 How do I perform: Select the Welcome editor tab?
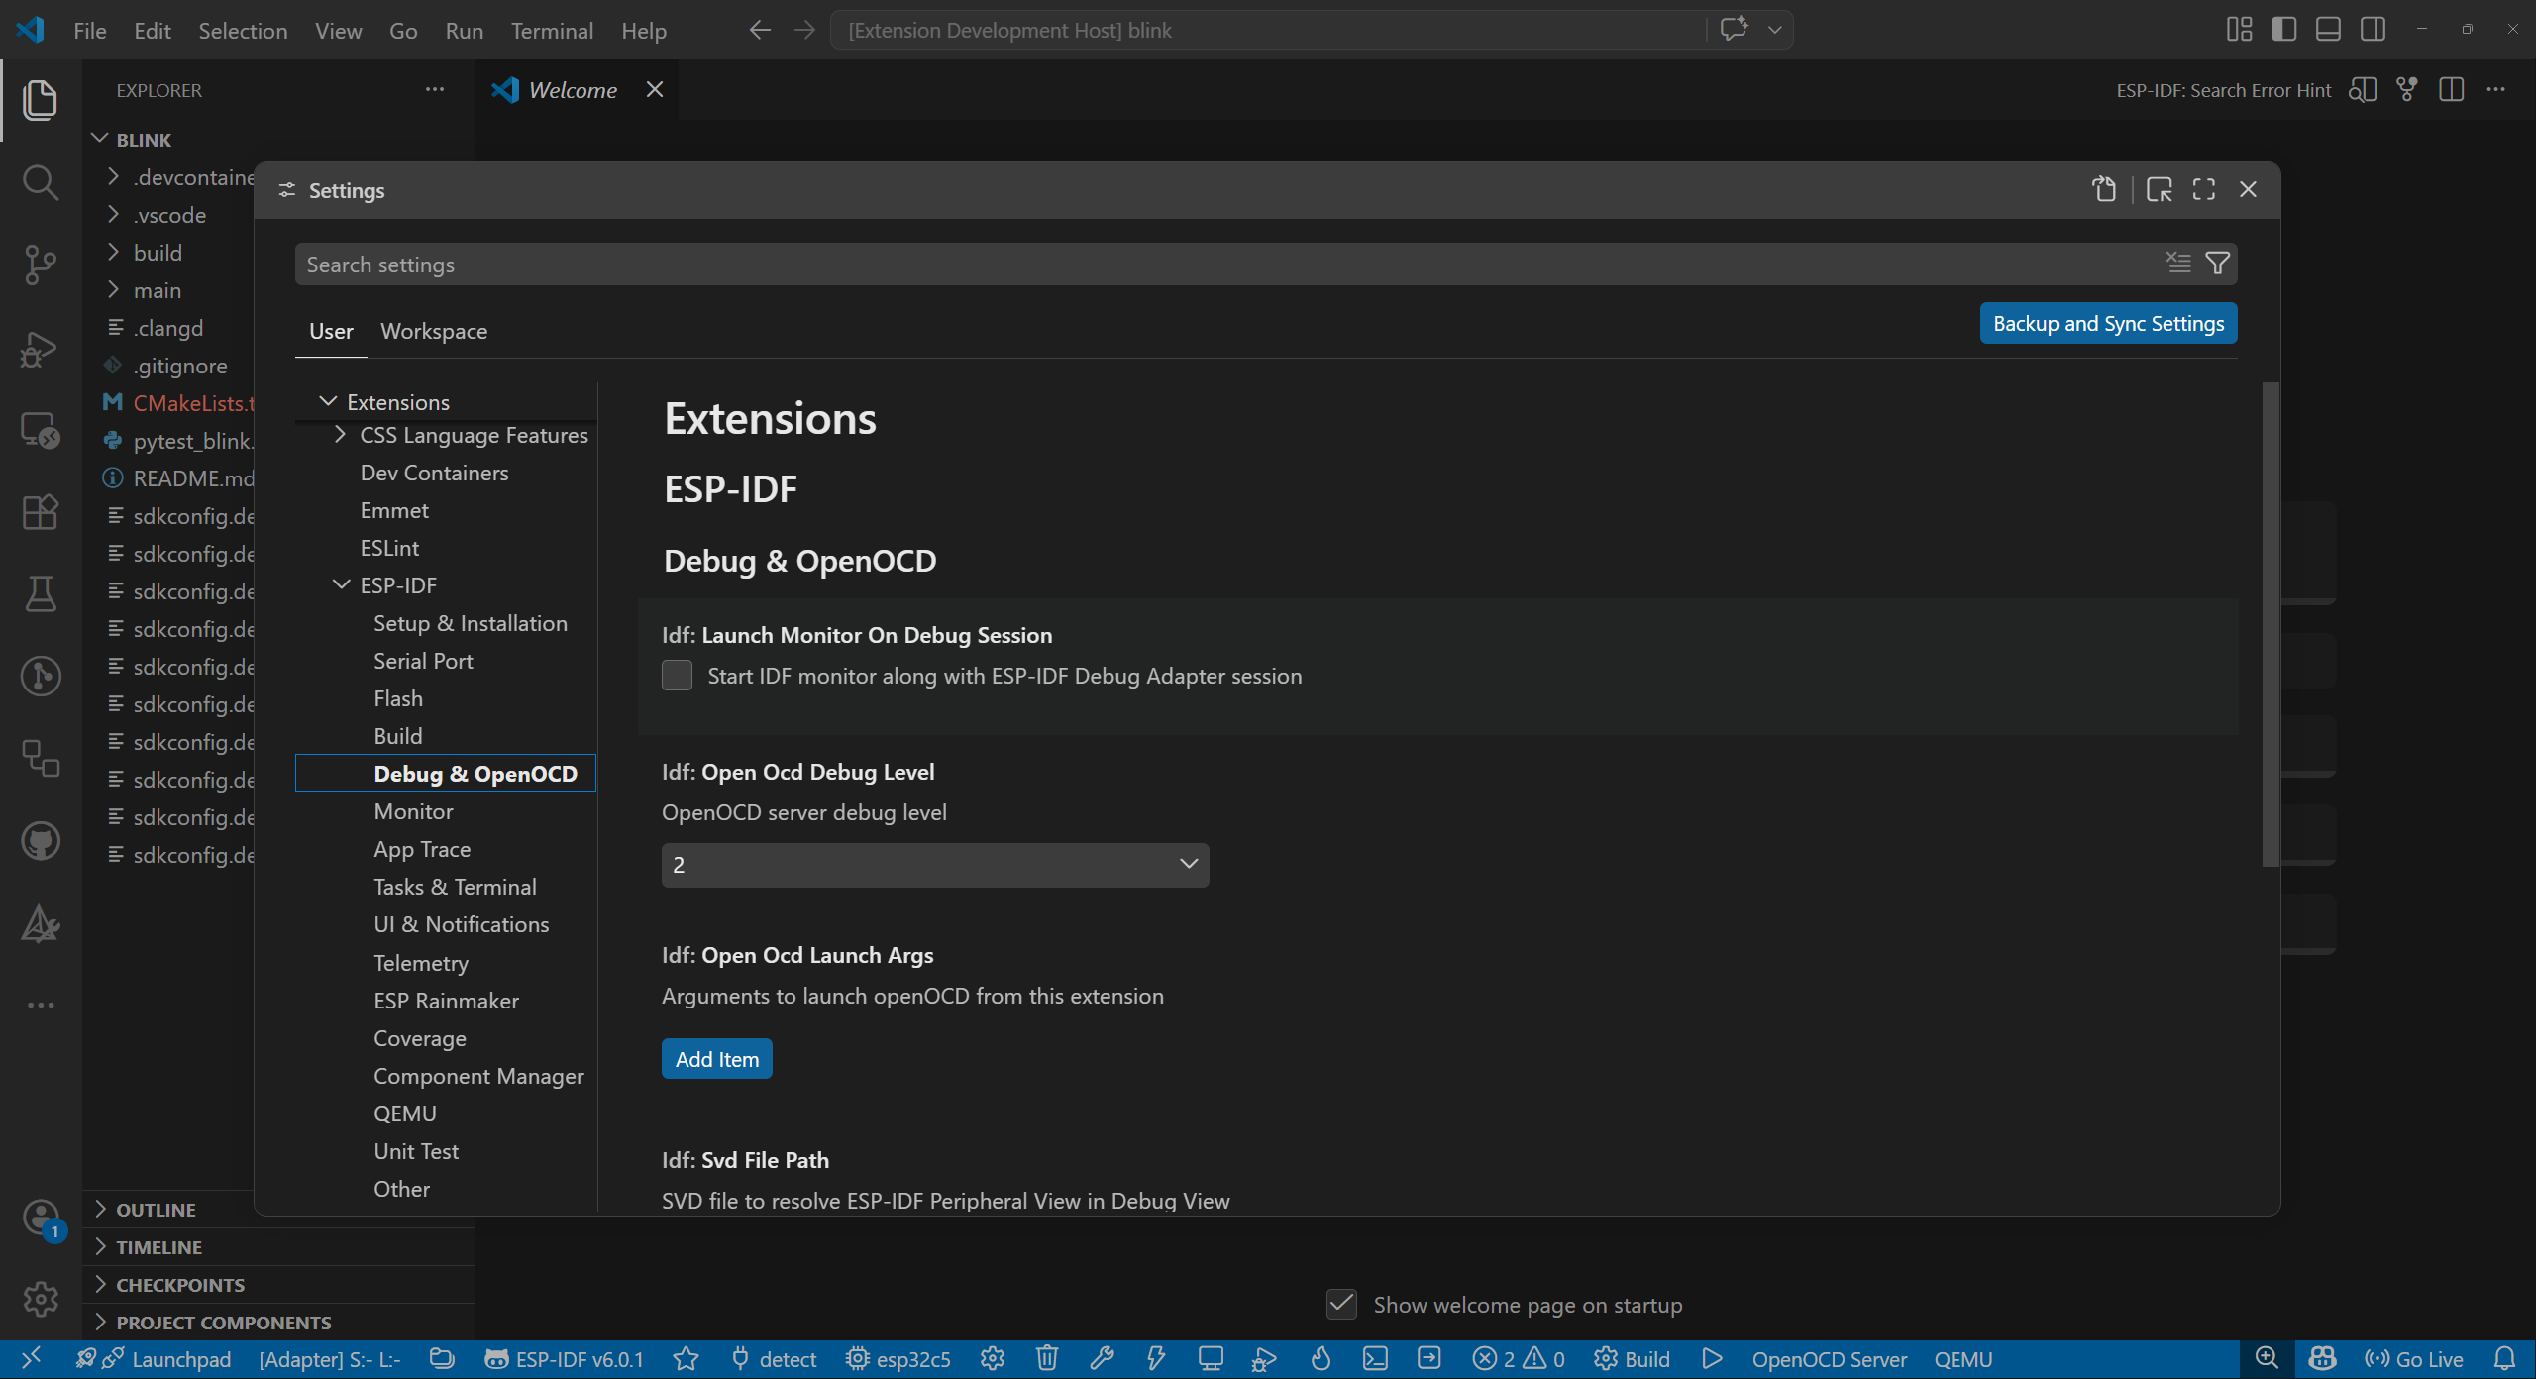coord(573,90)
